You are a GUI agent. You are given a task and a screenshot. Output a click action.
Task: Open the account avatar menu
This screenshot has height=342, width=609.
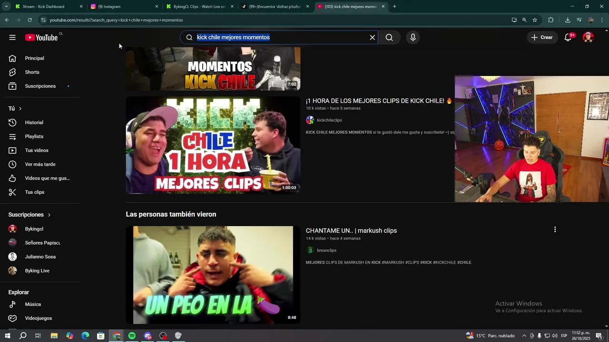pyautogui.click(x=588, y=38)
